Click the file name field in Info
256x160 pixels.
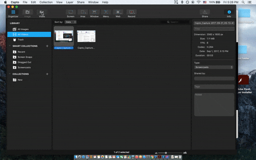(214, 23)
